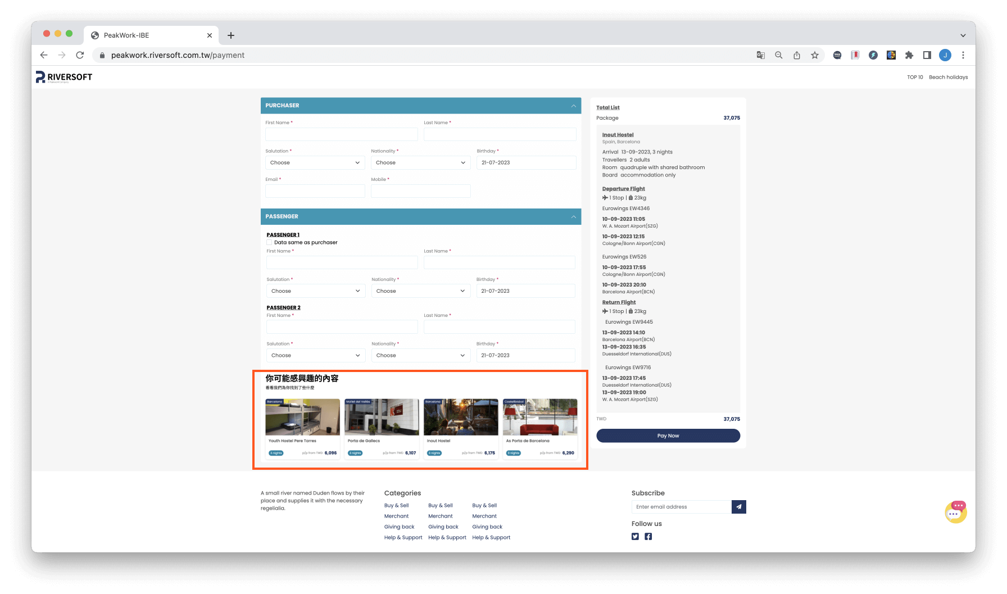Click the first Giving back link

point(399,527)
